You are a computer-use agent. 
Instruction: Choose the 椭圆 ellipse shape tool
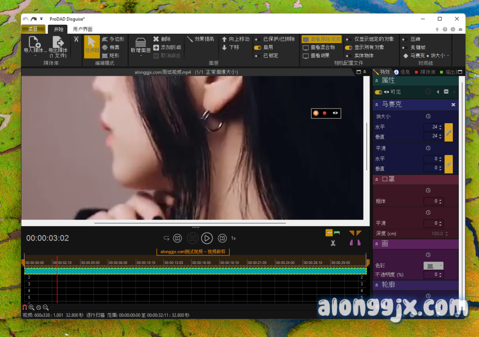point(105,47)
